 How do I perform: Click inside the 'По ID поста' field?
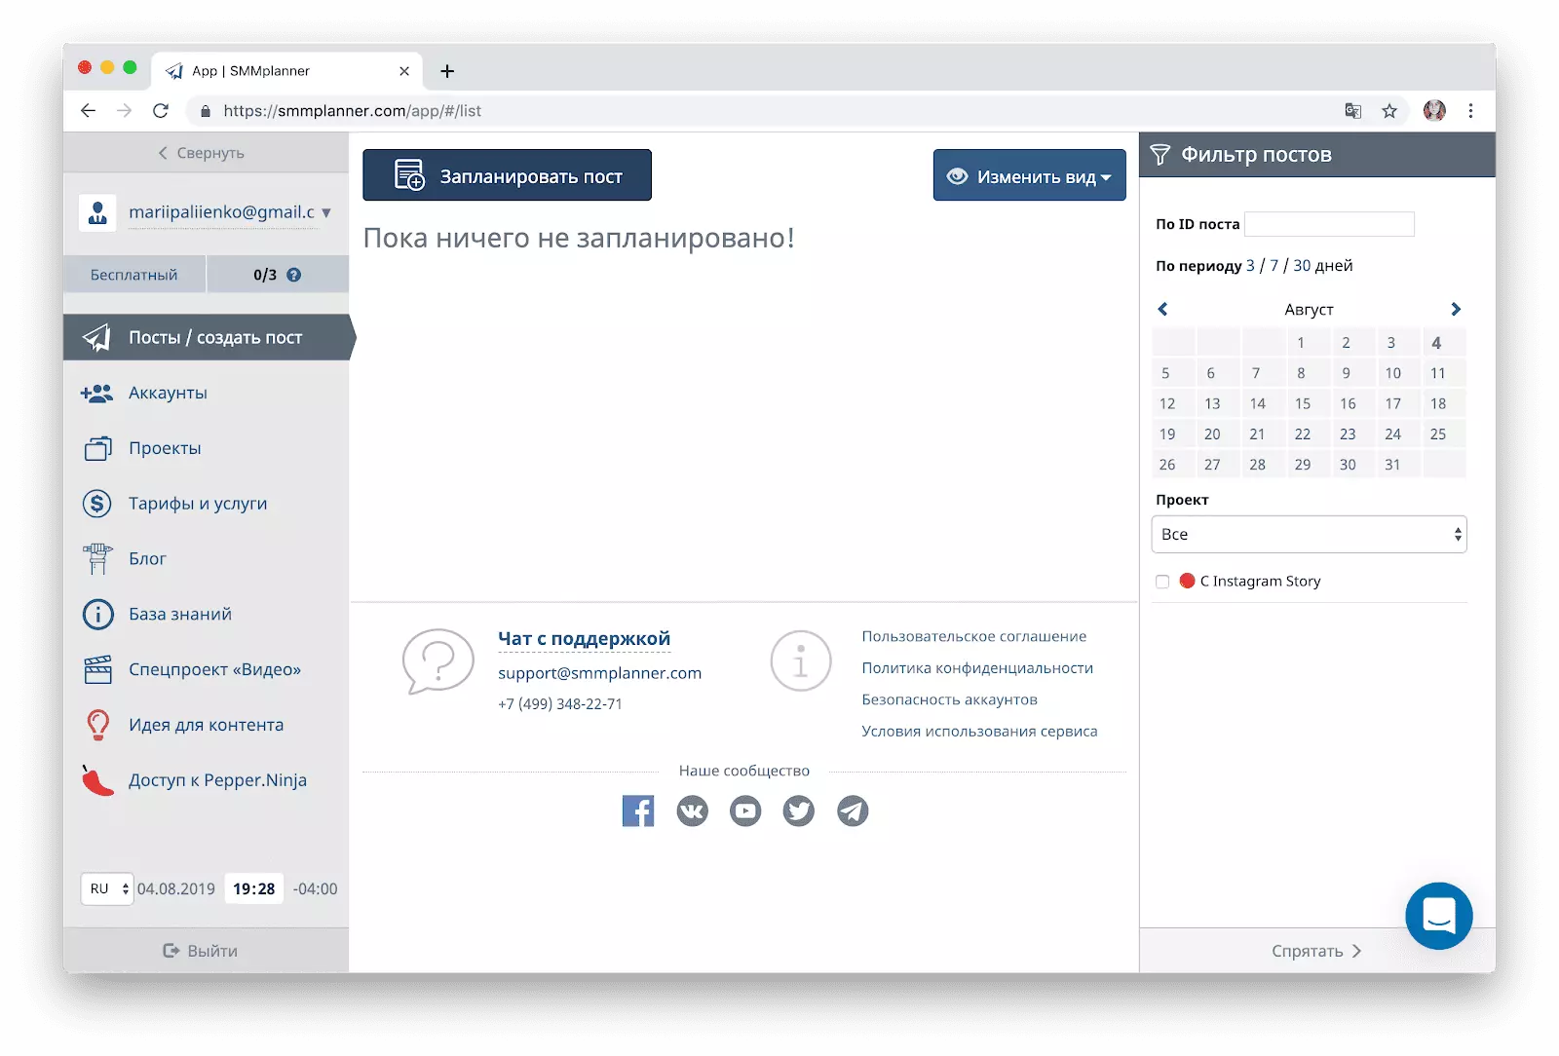(x=1329, y=224)
